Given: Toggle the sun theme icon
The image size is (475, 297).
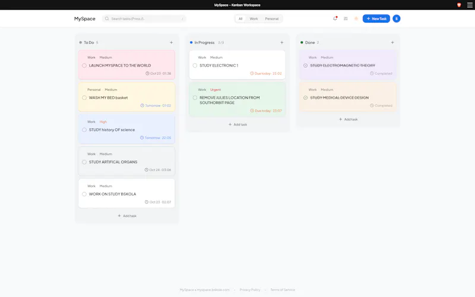Looking at the screenshot, I should point(356,18).
